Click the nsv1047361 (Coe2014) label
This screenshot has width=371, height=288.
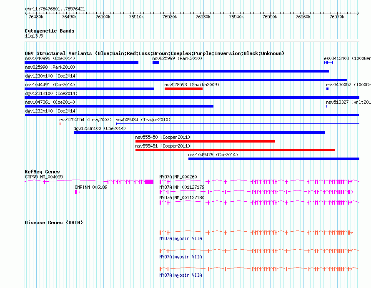point(50,102)
